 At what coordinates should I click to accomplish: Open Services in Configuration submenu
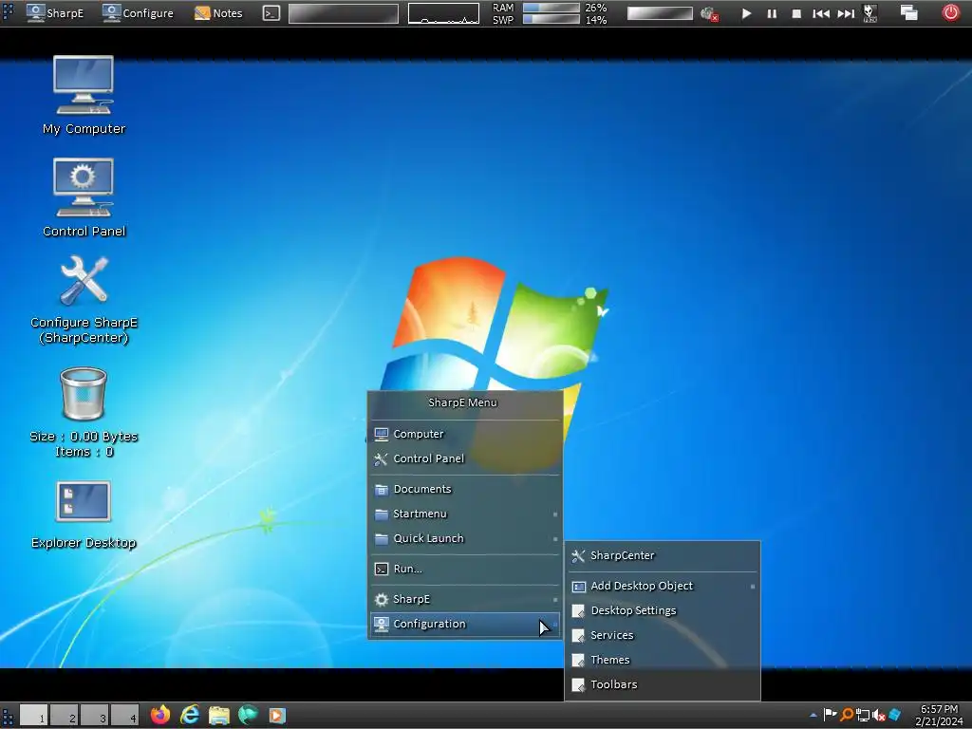point(663,635)
